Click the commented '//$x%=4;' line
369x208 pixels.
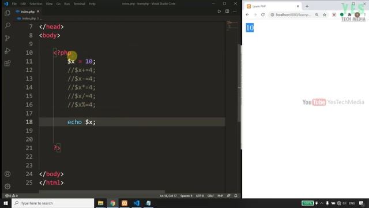point(81,105)
